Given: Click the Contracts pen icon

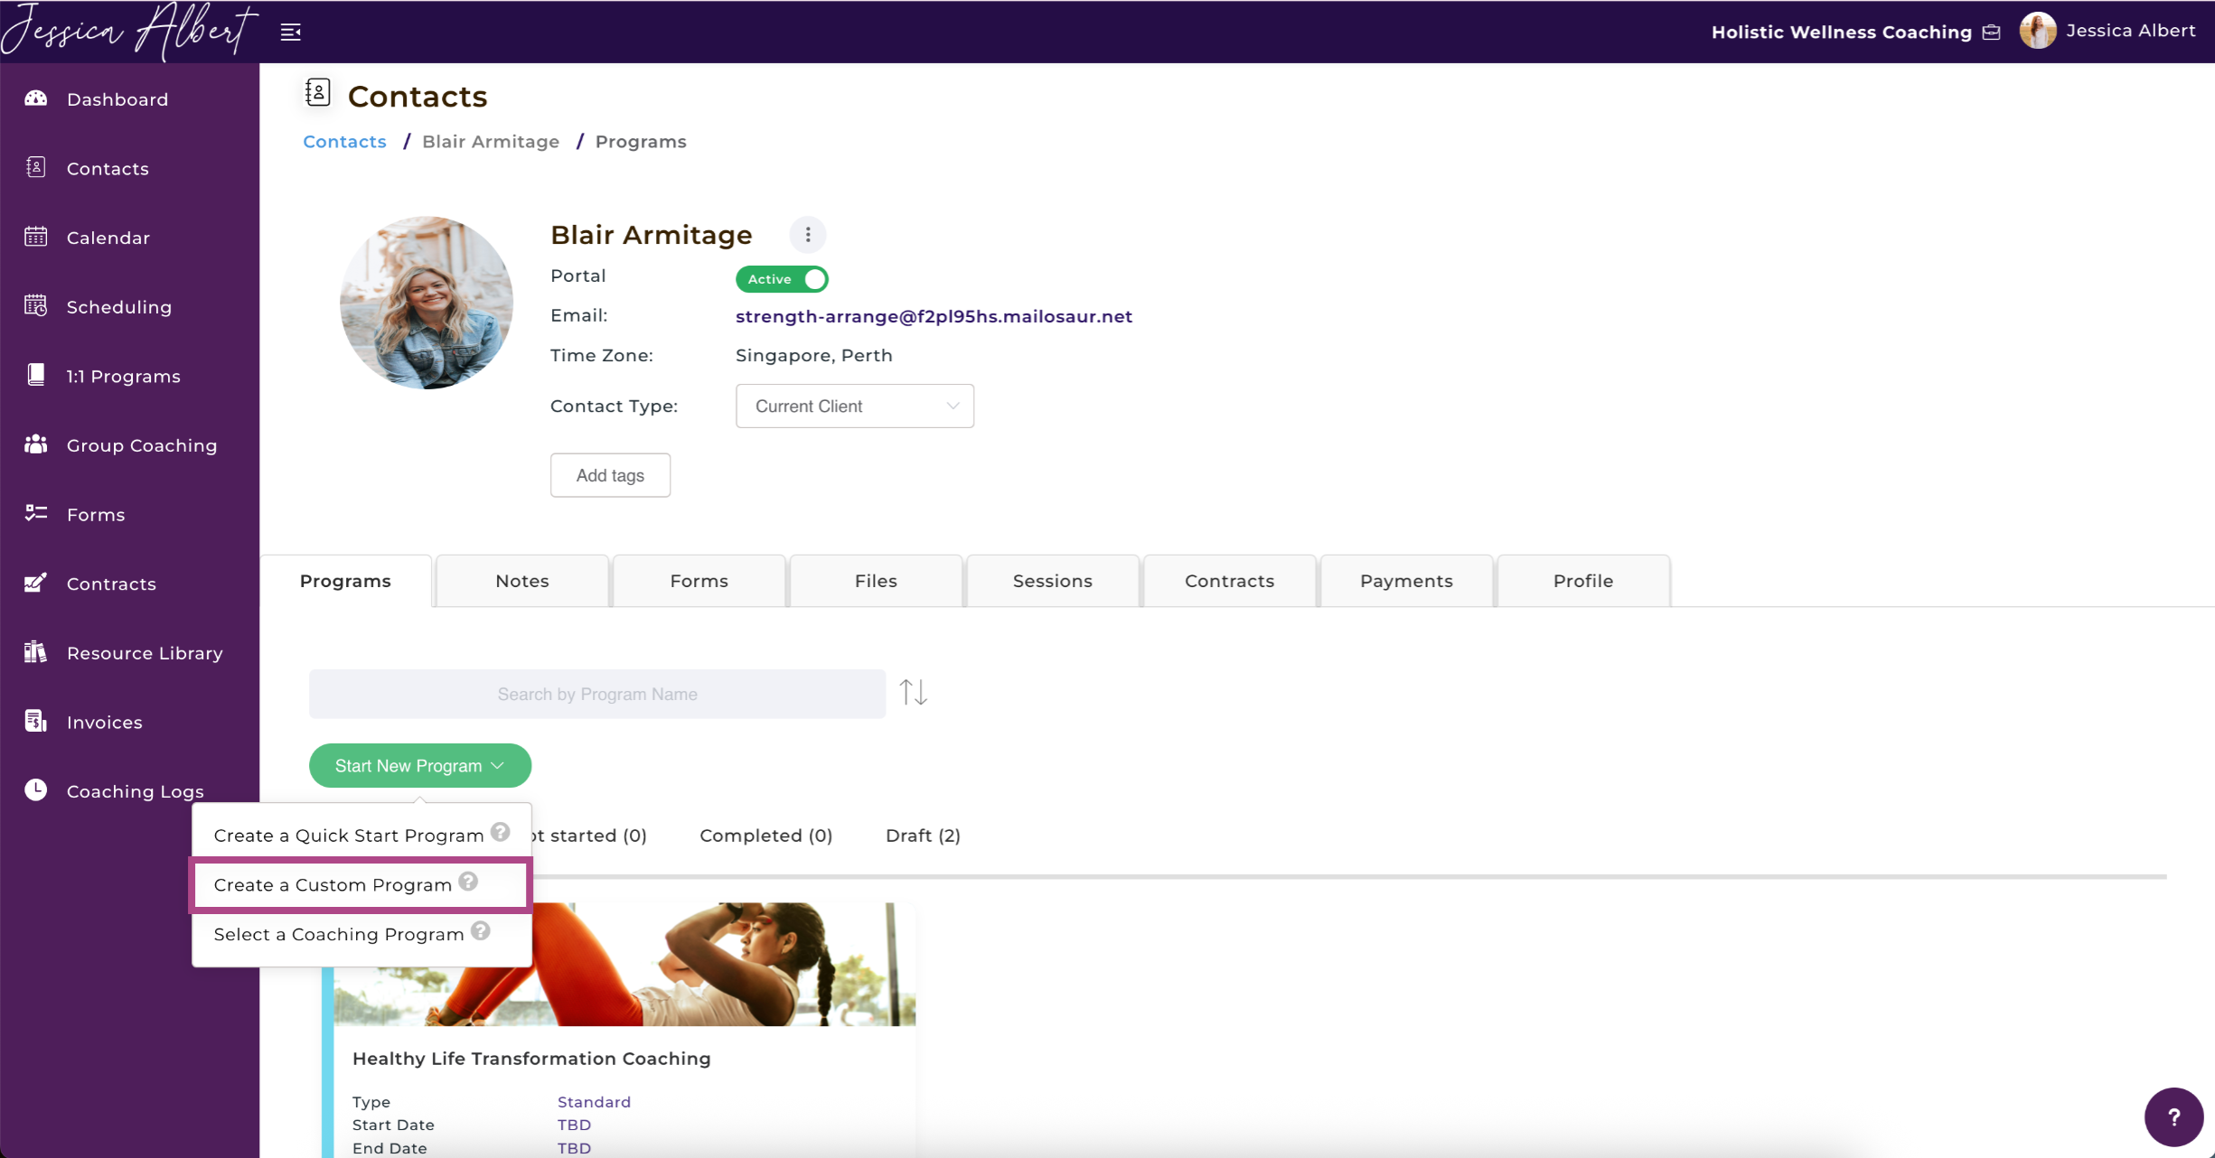Looking at the screenshot, I should [35, 583].
